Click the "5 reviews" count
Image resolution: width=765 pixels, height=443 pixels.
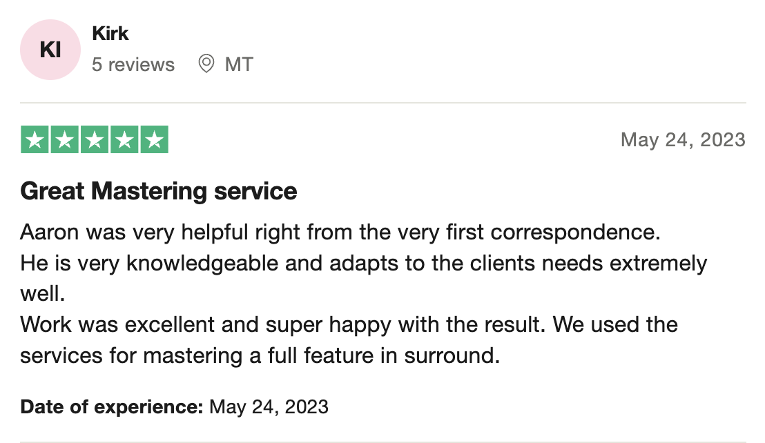coord(133,65)
